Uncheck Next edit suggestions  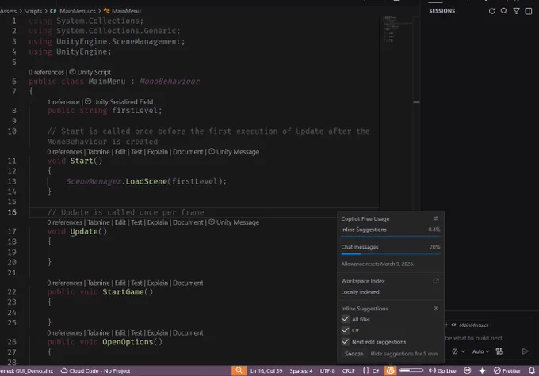(x=346, y=342)
